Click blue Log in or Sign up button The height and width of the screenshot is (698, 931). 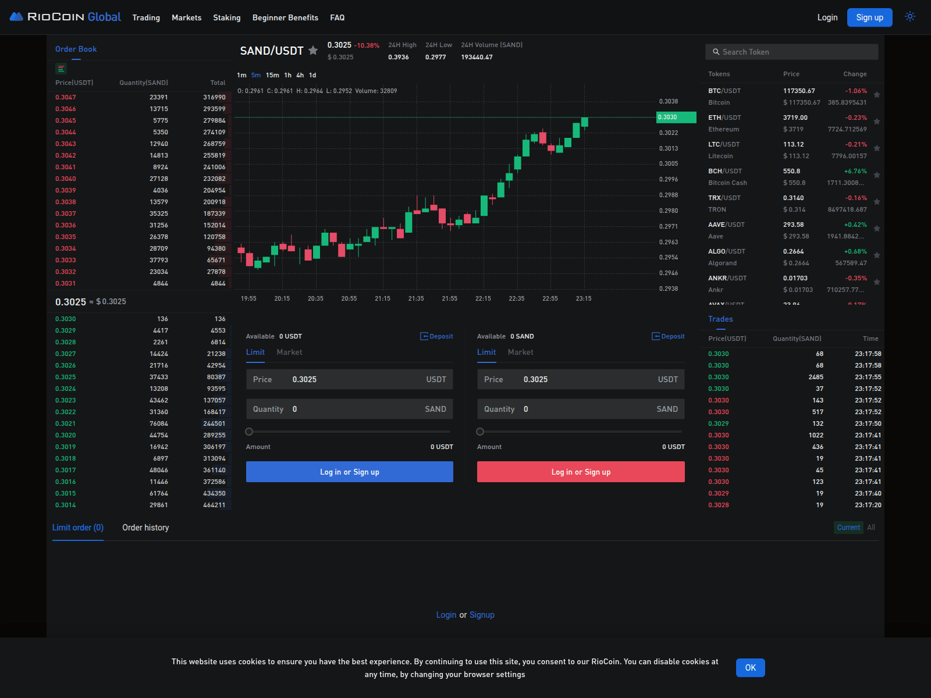pos(350,472)
